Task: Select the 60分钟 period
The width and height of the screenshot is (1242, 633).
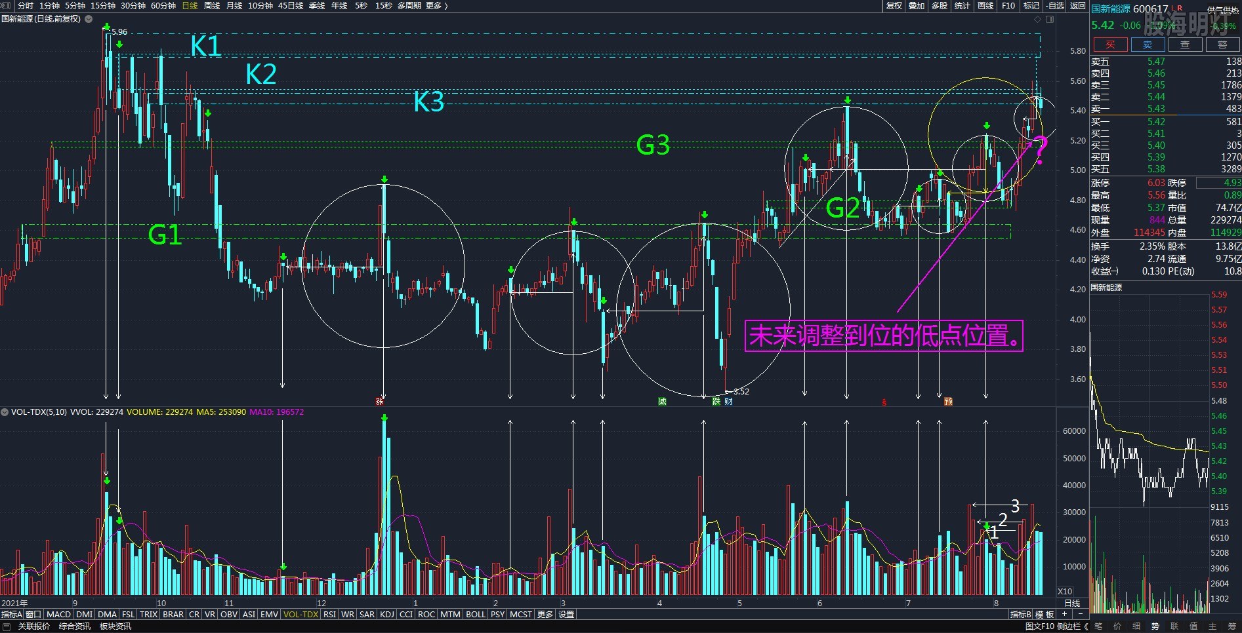Action: (x=163, y=5)
